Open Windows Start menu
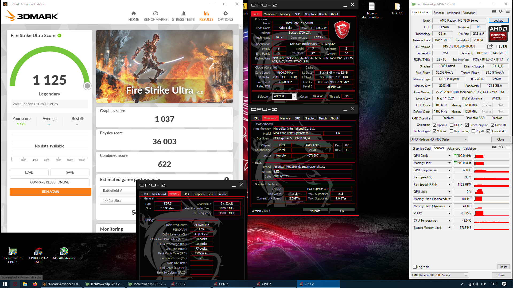The width and height of the screenshot is (513, 288). tap(5, 284)
